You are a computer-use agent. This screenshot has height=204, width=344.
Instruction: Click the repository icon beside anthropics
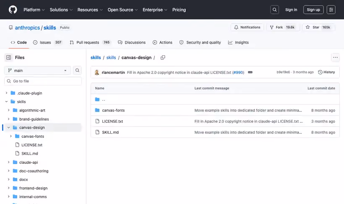[11, 28]
